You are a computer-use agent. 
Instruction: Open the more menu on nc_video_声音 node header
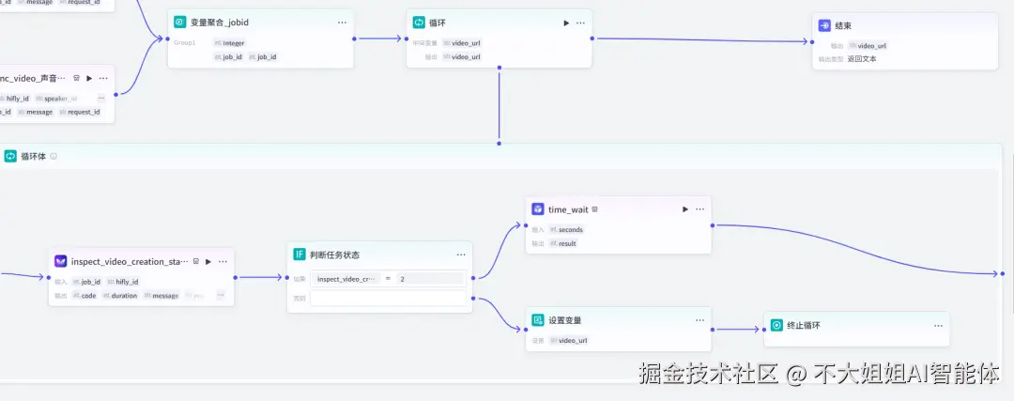(103, 78)
